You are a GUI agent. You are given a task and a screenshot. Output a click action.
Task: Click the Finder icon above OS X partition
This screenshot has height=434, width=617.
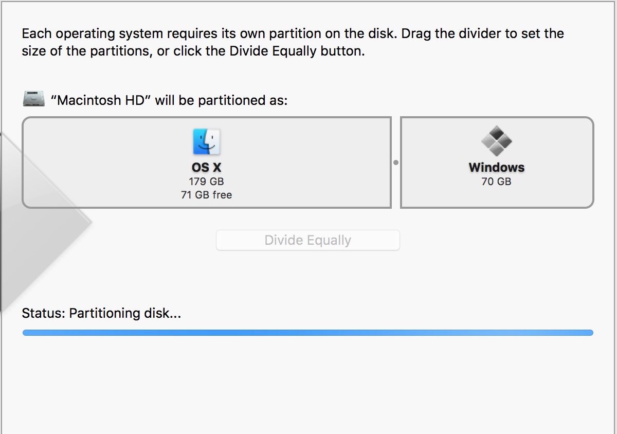click(206, 141)
